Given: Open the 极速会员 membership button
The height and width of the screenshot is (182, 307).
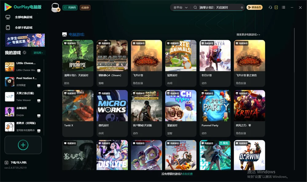Looking at the screenshot, I should tap(254, 7).
